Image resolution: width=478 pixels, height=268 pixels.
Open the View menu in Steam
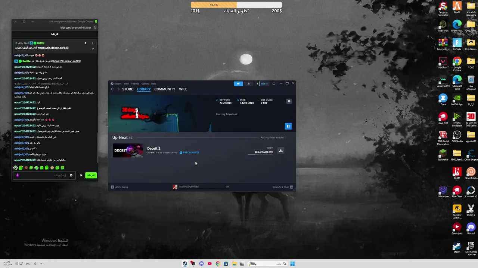[126, 84]
